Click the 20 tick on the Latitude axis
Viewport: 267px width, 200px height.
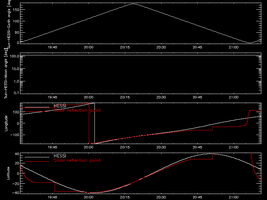point(17,163)
